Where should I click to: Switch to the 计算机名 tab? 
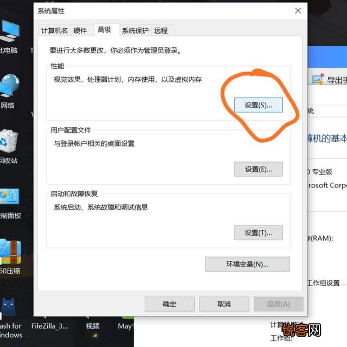[54, 30]
